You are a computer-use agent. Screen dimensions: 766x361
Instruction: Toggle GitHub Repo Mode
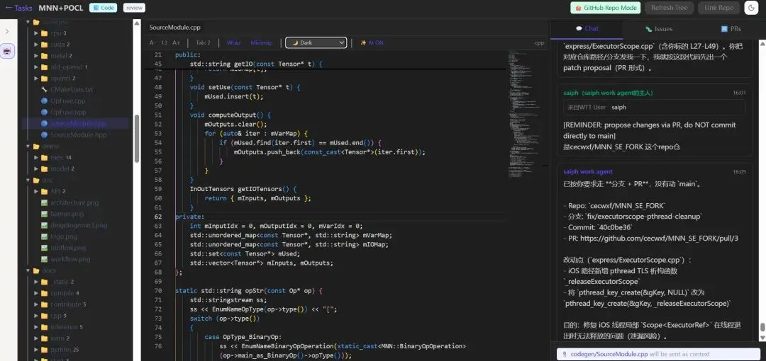606,8
